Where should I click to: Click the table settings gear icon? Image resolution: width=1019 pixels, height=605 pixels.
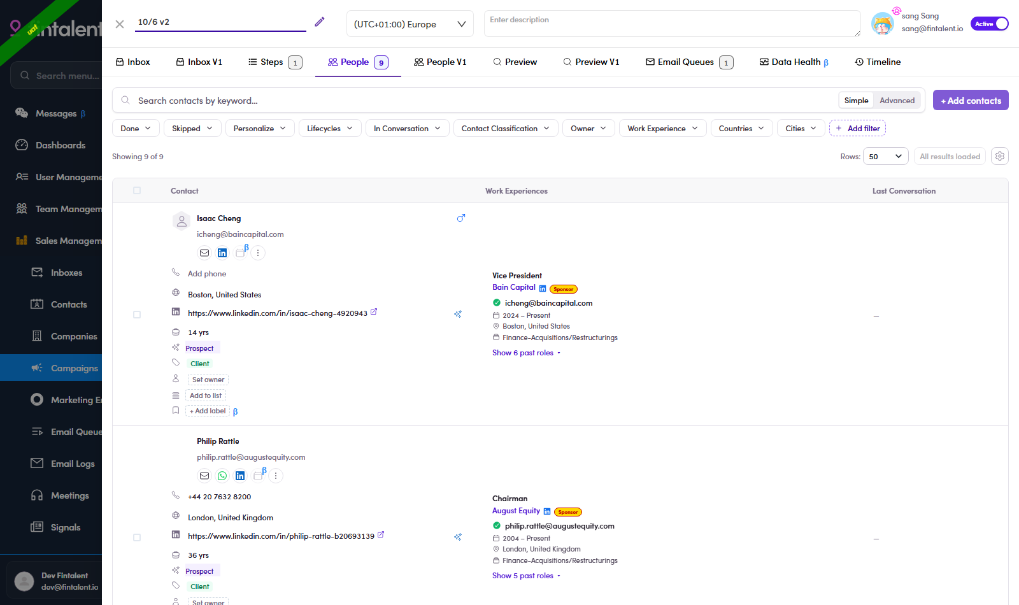pos(1000,156)
